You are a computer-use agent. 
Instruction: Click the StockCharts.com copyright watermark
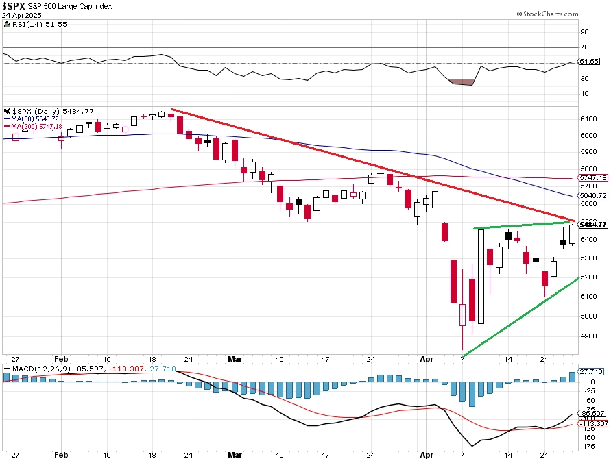(547, 14)
